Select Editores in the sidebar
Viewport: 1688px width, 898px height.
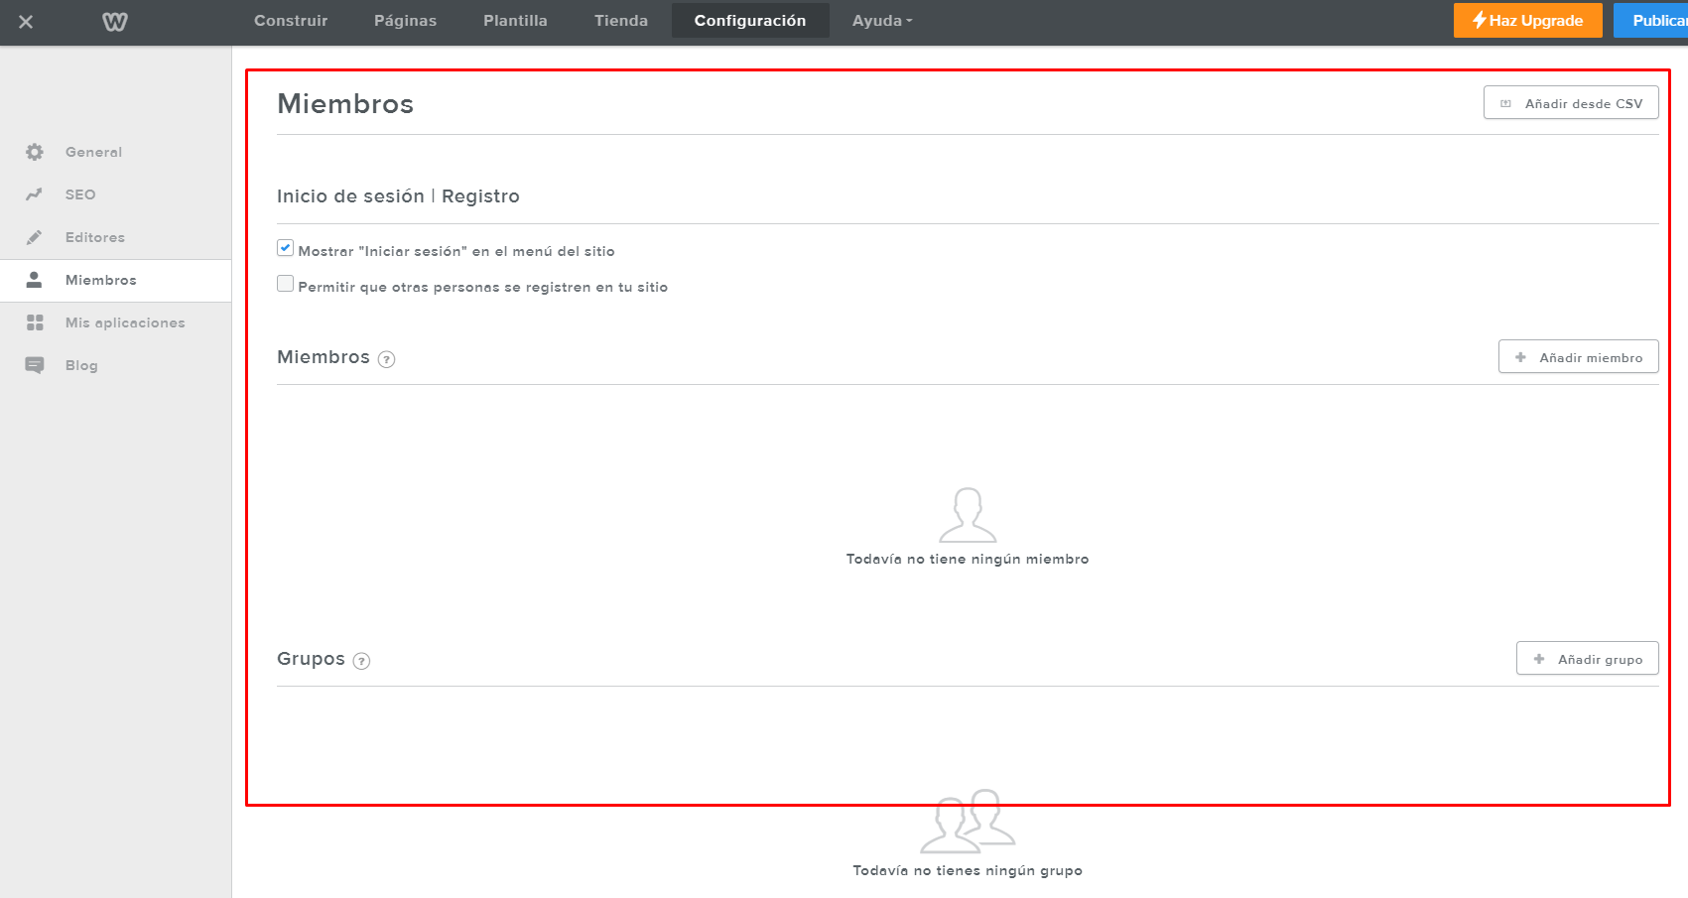116,237
